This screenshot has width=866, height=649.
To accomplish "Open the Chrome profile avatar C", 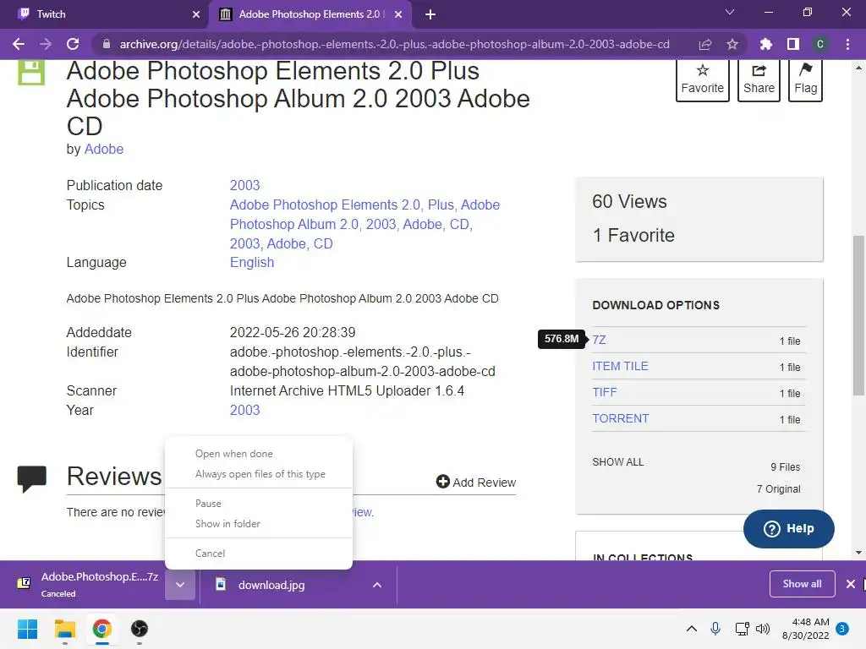I will (x=820, y=44).
